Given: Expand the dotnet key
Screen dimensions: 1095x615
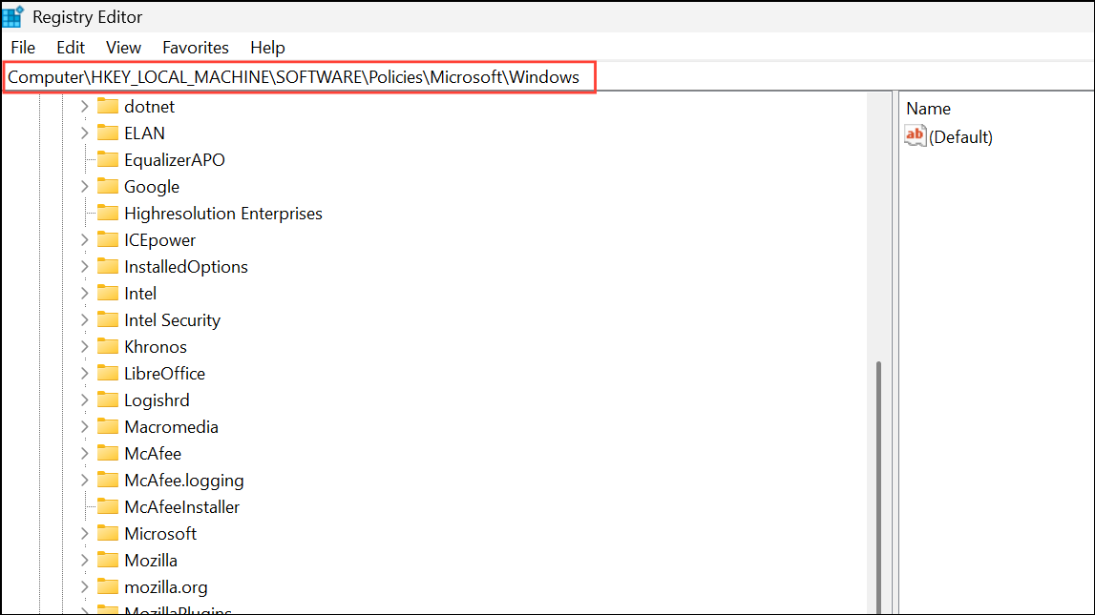Looking at the screenshot, I should (x=85, y=107).
